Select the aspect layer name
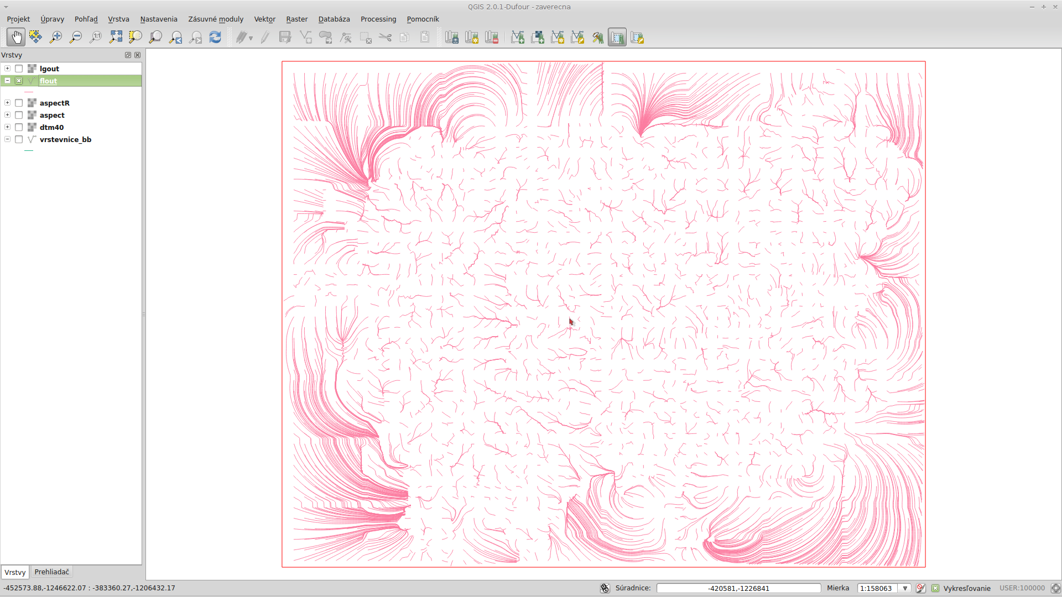 pos(52,115)
